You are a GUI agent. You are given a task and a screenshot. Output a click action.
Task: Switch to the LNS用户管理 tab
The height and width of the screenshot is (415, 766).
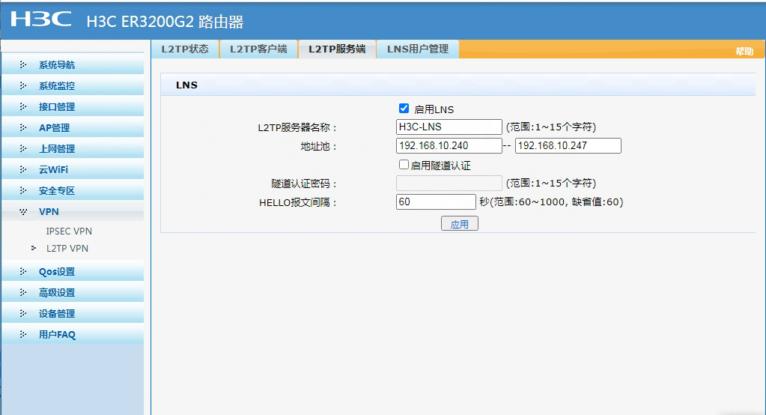[418, 49]
